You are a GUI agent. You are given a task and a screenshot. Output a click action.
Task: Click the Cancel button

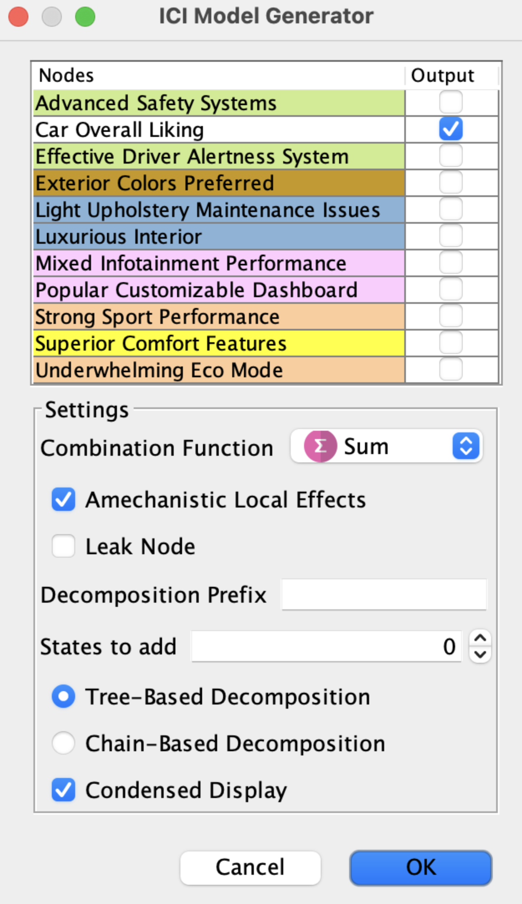pyautogui.click(x=250, y=868)
